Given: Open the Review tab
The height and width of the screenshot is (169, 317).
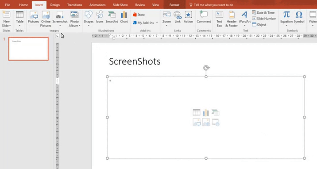Looking at the screenshot, I should point(140,5).
